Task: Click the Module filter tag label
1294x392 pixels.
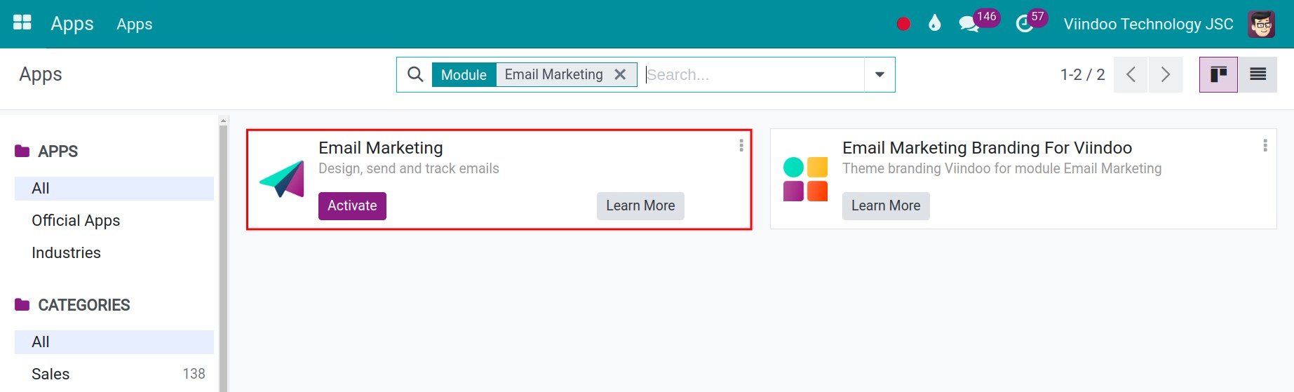Action: click(x=464, y=74)
